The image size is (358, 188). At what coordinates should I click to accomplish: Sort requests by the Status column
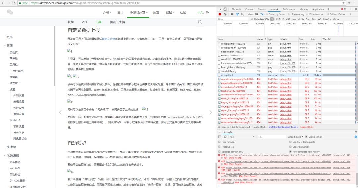[261, 39]
